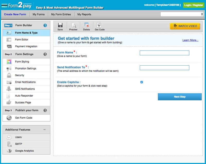
Task: Open the language dropdown in navigation bar
Action: click(182, 14)
